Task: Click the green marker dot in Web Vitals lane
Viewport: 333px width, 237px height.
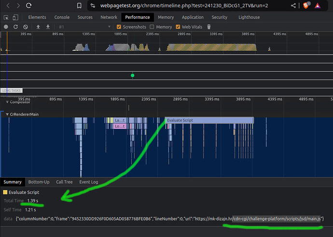Action: pos(133,75)
